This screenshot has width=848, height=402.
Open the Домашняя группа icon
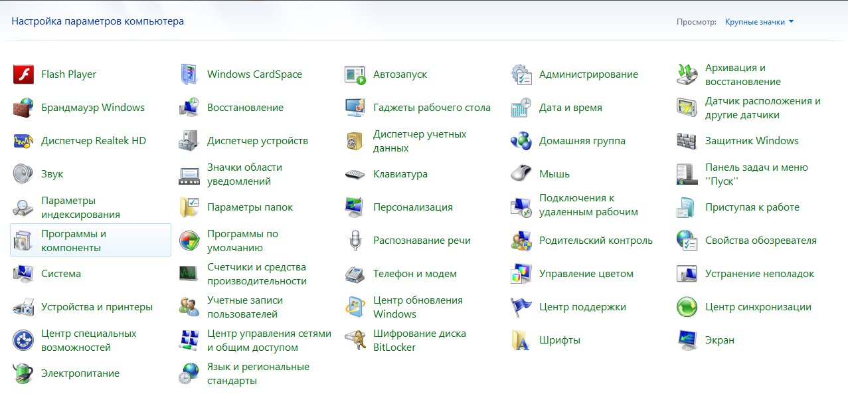point(521,141)
